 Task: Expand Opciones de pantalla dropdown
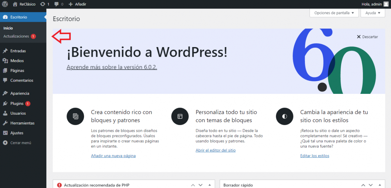coord(334,13)
